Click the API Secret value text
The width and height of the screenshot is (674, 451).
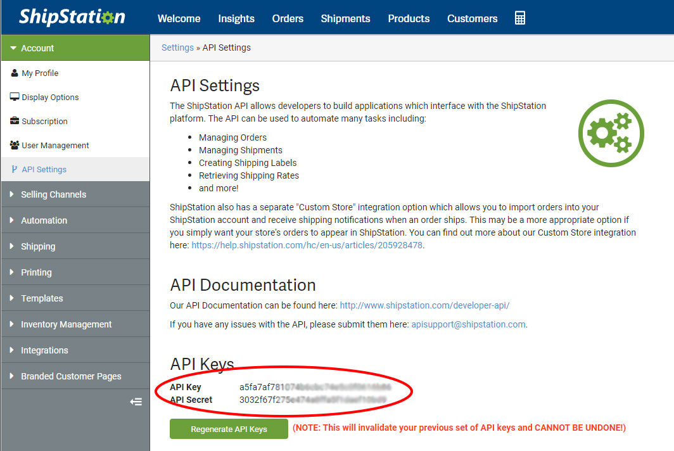[x=313, y=400]
